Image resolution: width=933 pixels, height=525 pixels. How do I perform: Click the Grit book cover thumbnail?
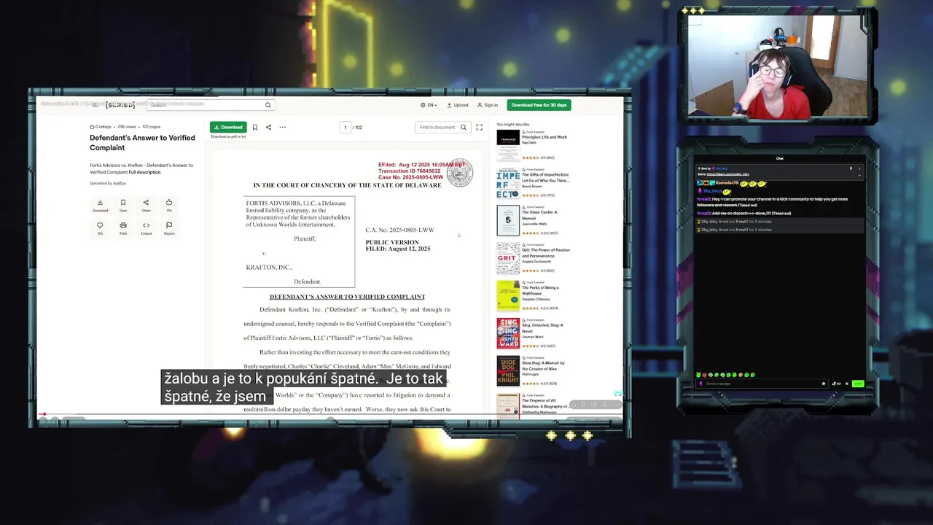(x=508, y=258)
